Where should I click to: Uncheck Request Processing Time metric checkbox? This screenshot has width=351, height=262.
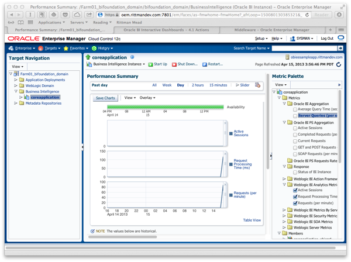click(295, 196)
